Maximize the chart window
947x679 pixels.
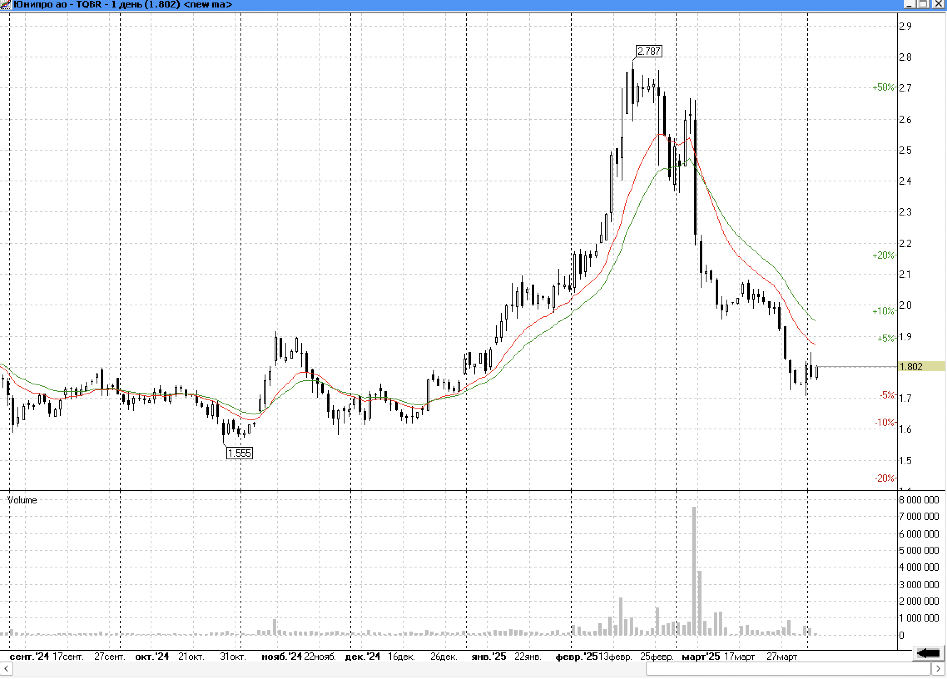(924, 5)
